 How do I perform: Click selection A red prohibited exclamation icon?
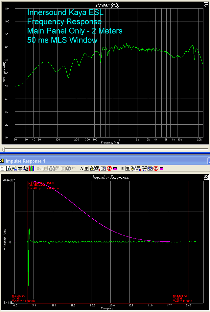tap(109, 169)
